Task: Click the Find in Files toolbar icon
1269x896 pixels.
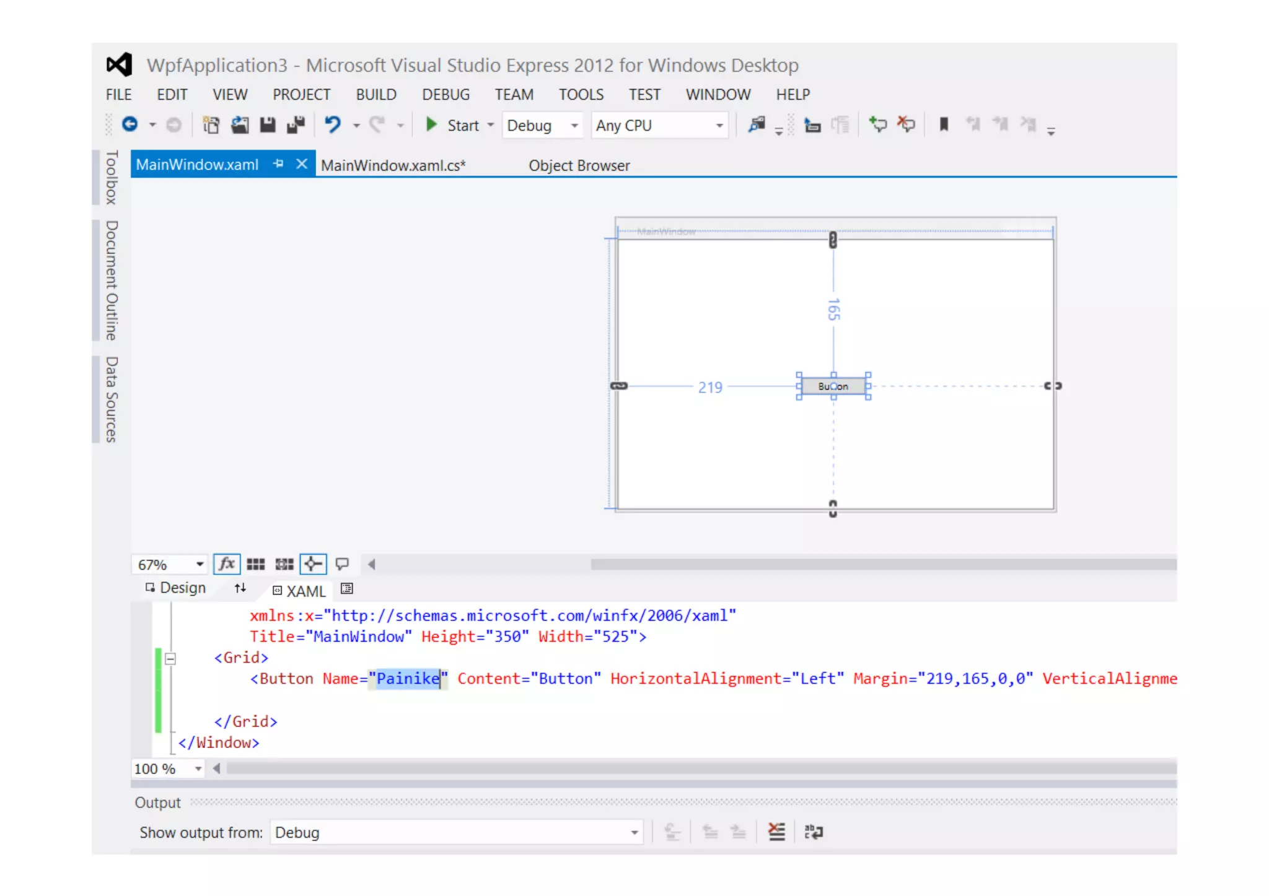Action: tap(757, 124)
